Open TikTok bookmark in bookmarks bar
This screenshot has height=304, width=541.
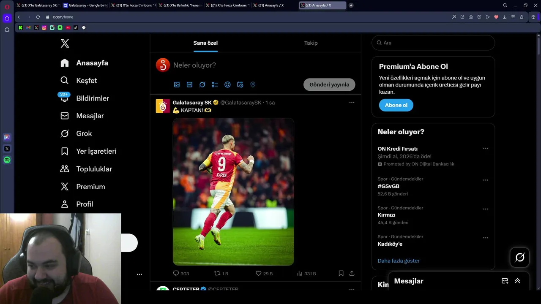(76, 27)
